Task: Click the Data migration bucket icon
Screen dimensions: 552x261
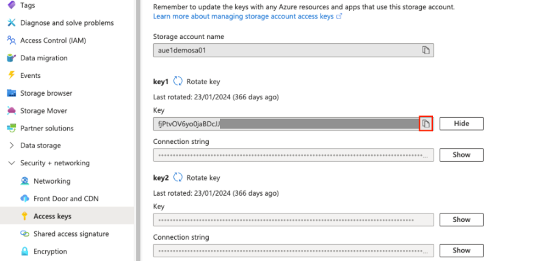Action: pos(12,58)
